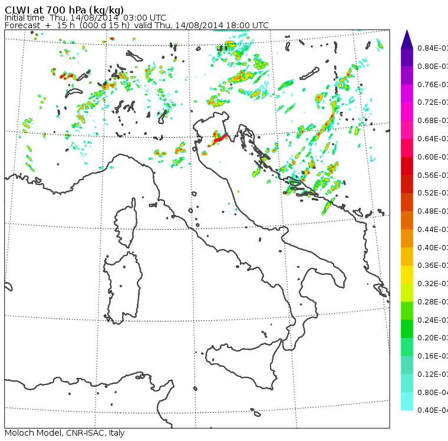Viewport: 448px width, 441px height.
Task: Select the dark red swatch between 0.52E and 0.56E
Action: coord(407,184)
